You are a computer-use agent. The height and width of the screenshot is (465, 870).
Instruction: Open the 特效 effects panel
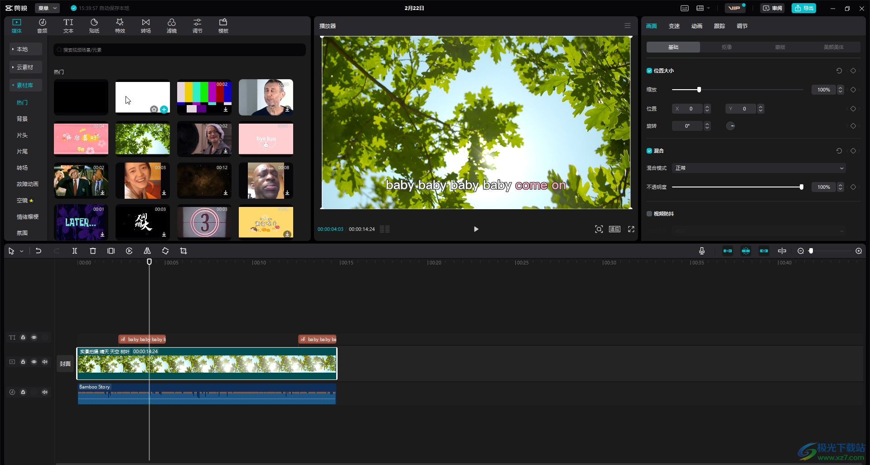point(120,26)
